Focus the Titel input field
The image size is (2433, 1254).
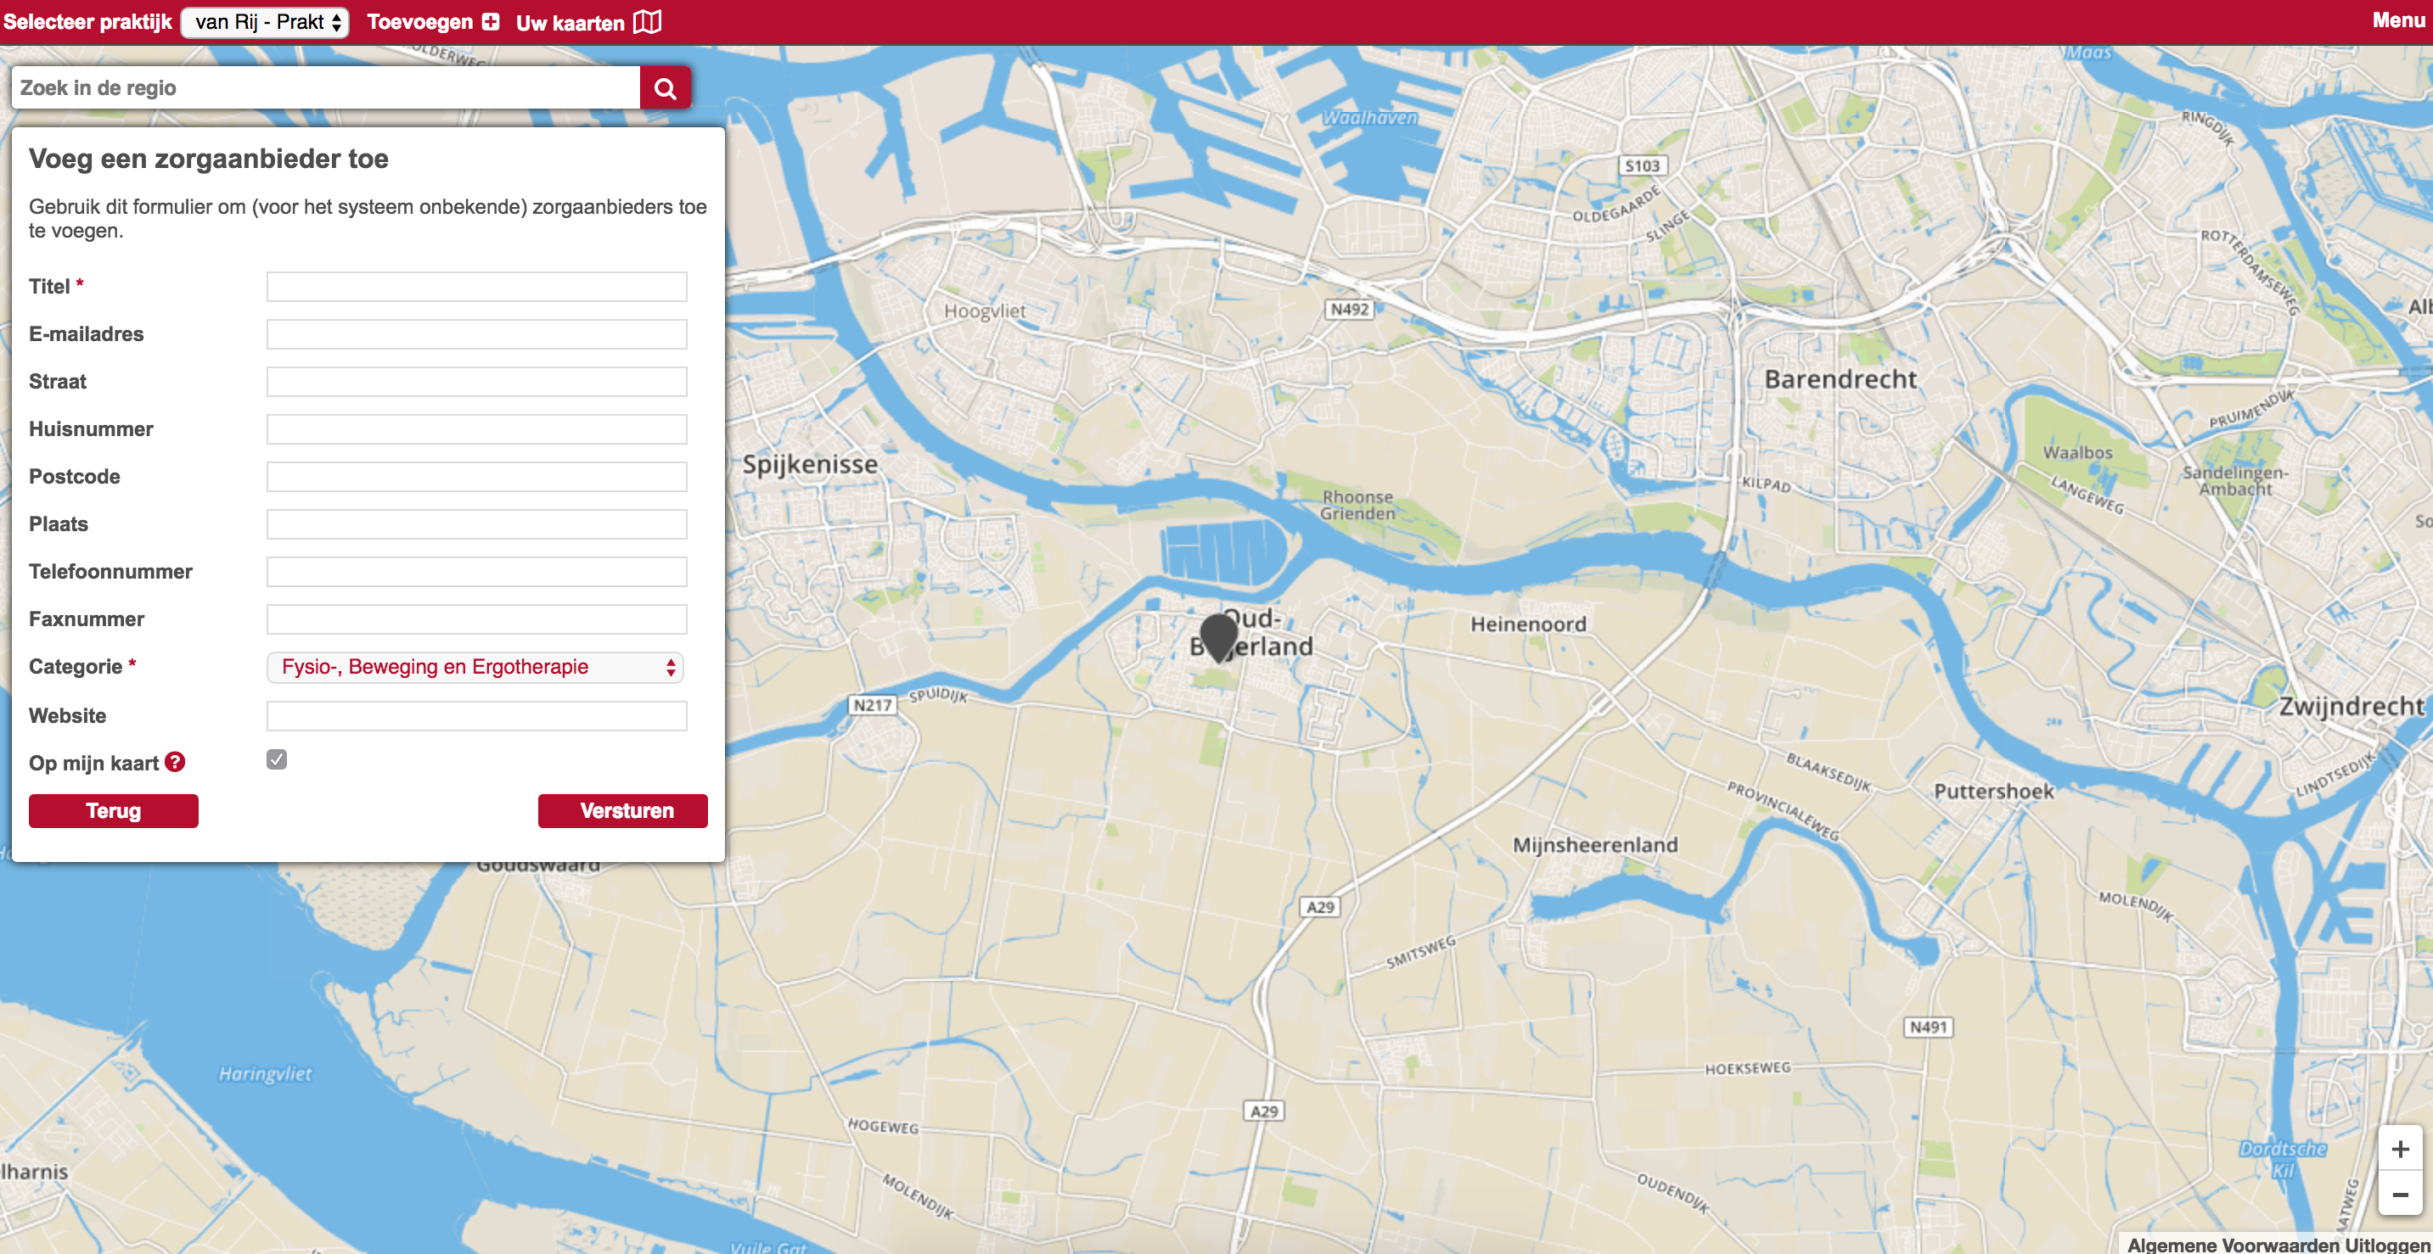[476, 286]
